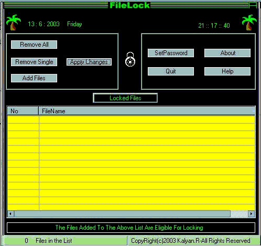Click the left scroll arrow of the file list
This screenshot has width=261, height=246.
(10, 213)
